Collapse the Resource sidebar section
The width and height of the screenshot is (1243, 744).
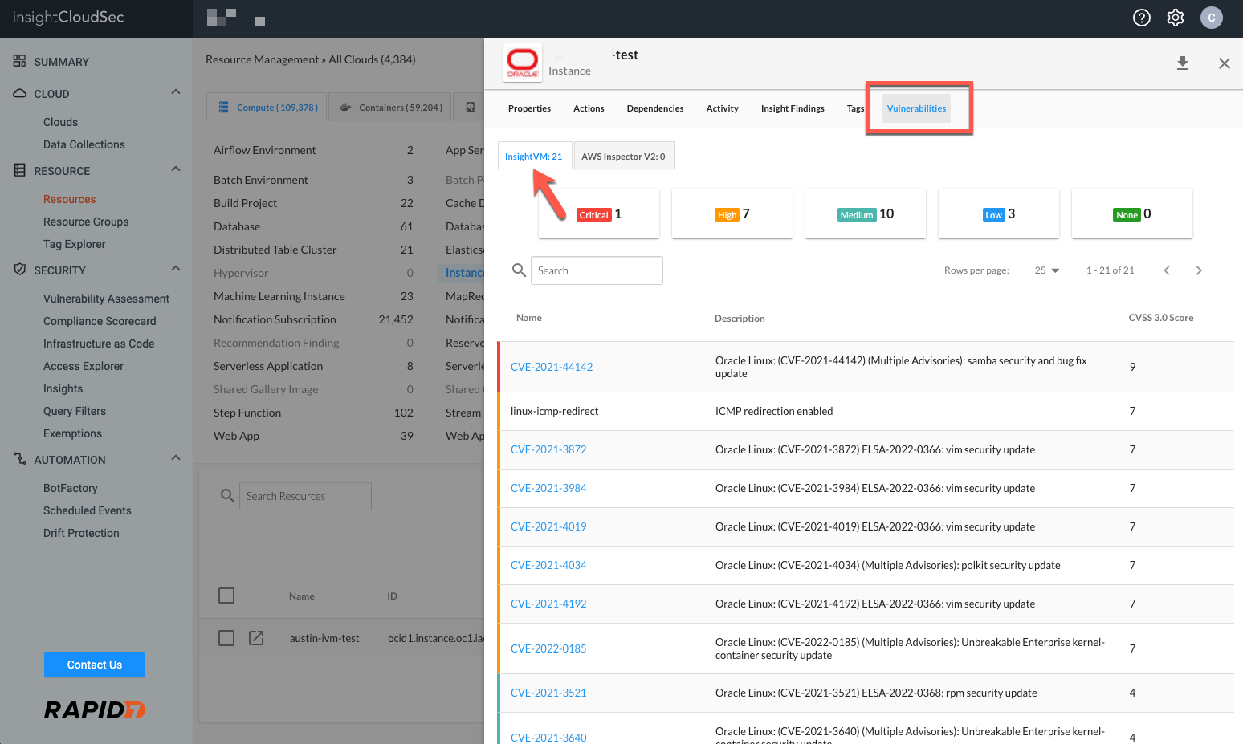[x=176, y=169]
